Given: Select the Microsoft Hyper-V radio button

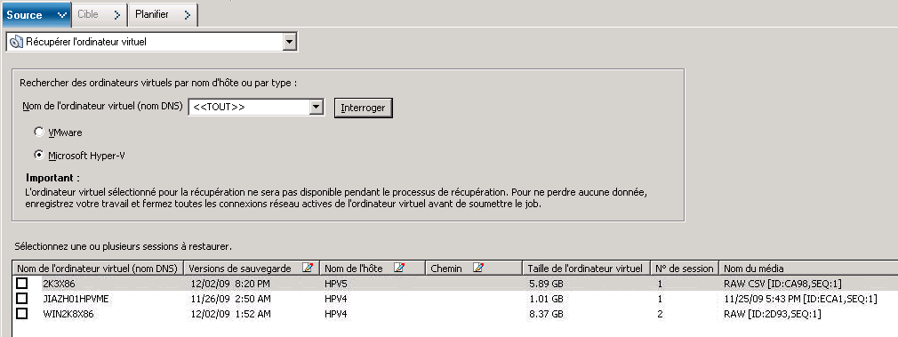Looking at the screenshot, I should click(x=39, y=155).
